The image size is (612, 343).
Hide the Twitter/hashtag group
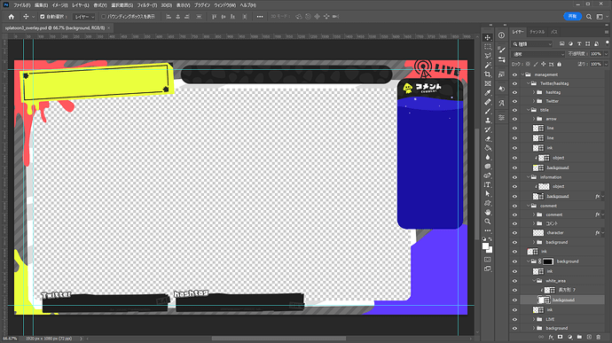tap(514, 83)
